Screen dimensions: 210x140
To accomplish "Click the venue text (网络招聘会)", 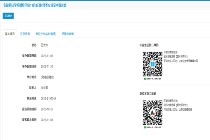I will 47,77.
